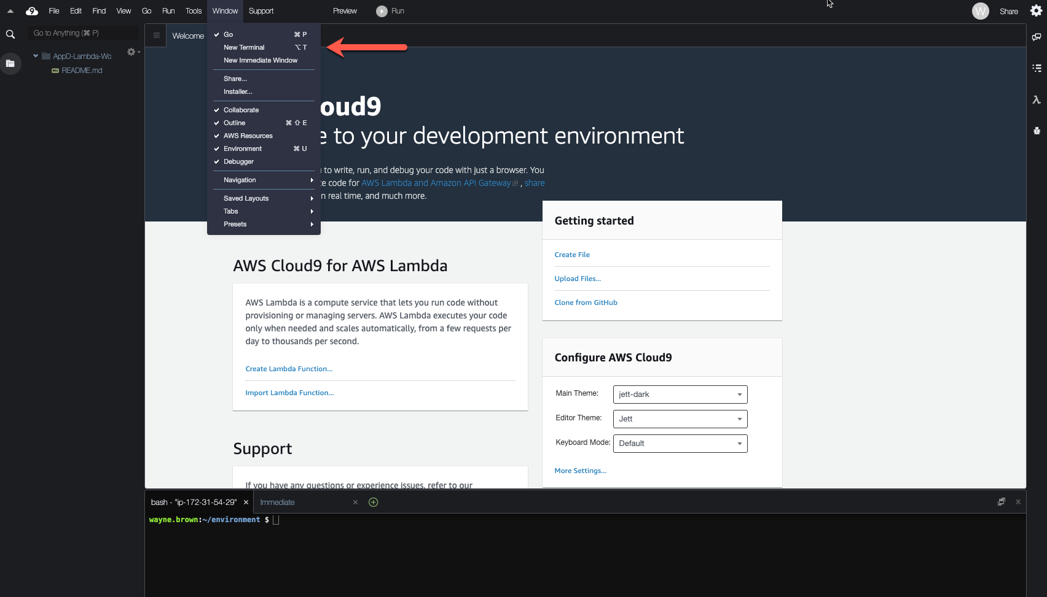Open the Main Theme dropdown

680,395
